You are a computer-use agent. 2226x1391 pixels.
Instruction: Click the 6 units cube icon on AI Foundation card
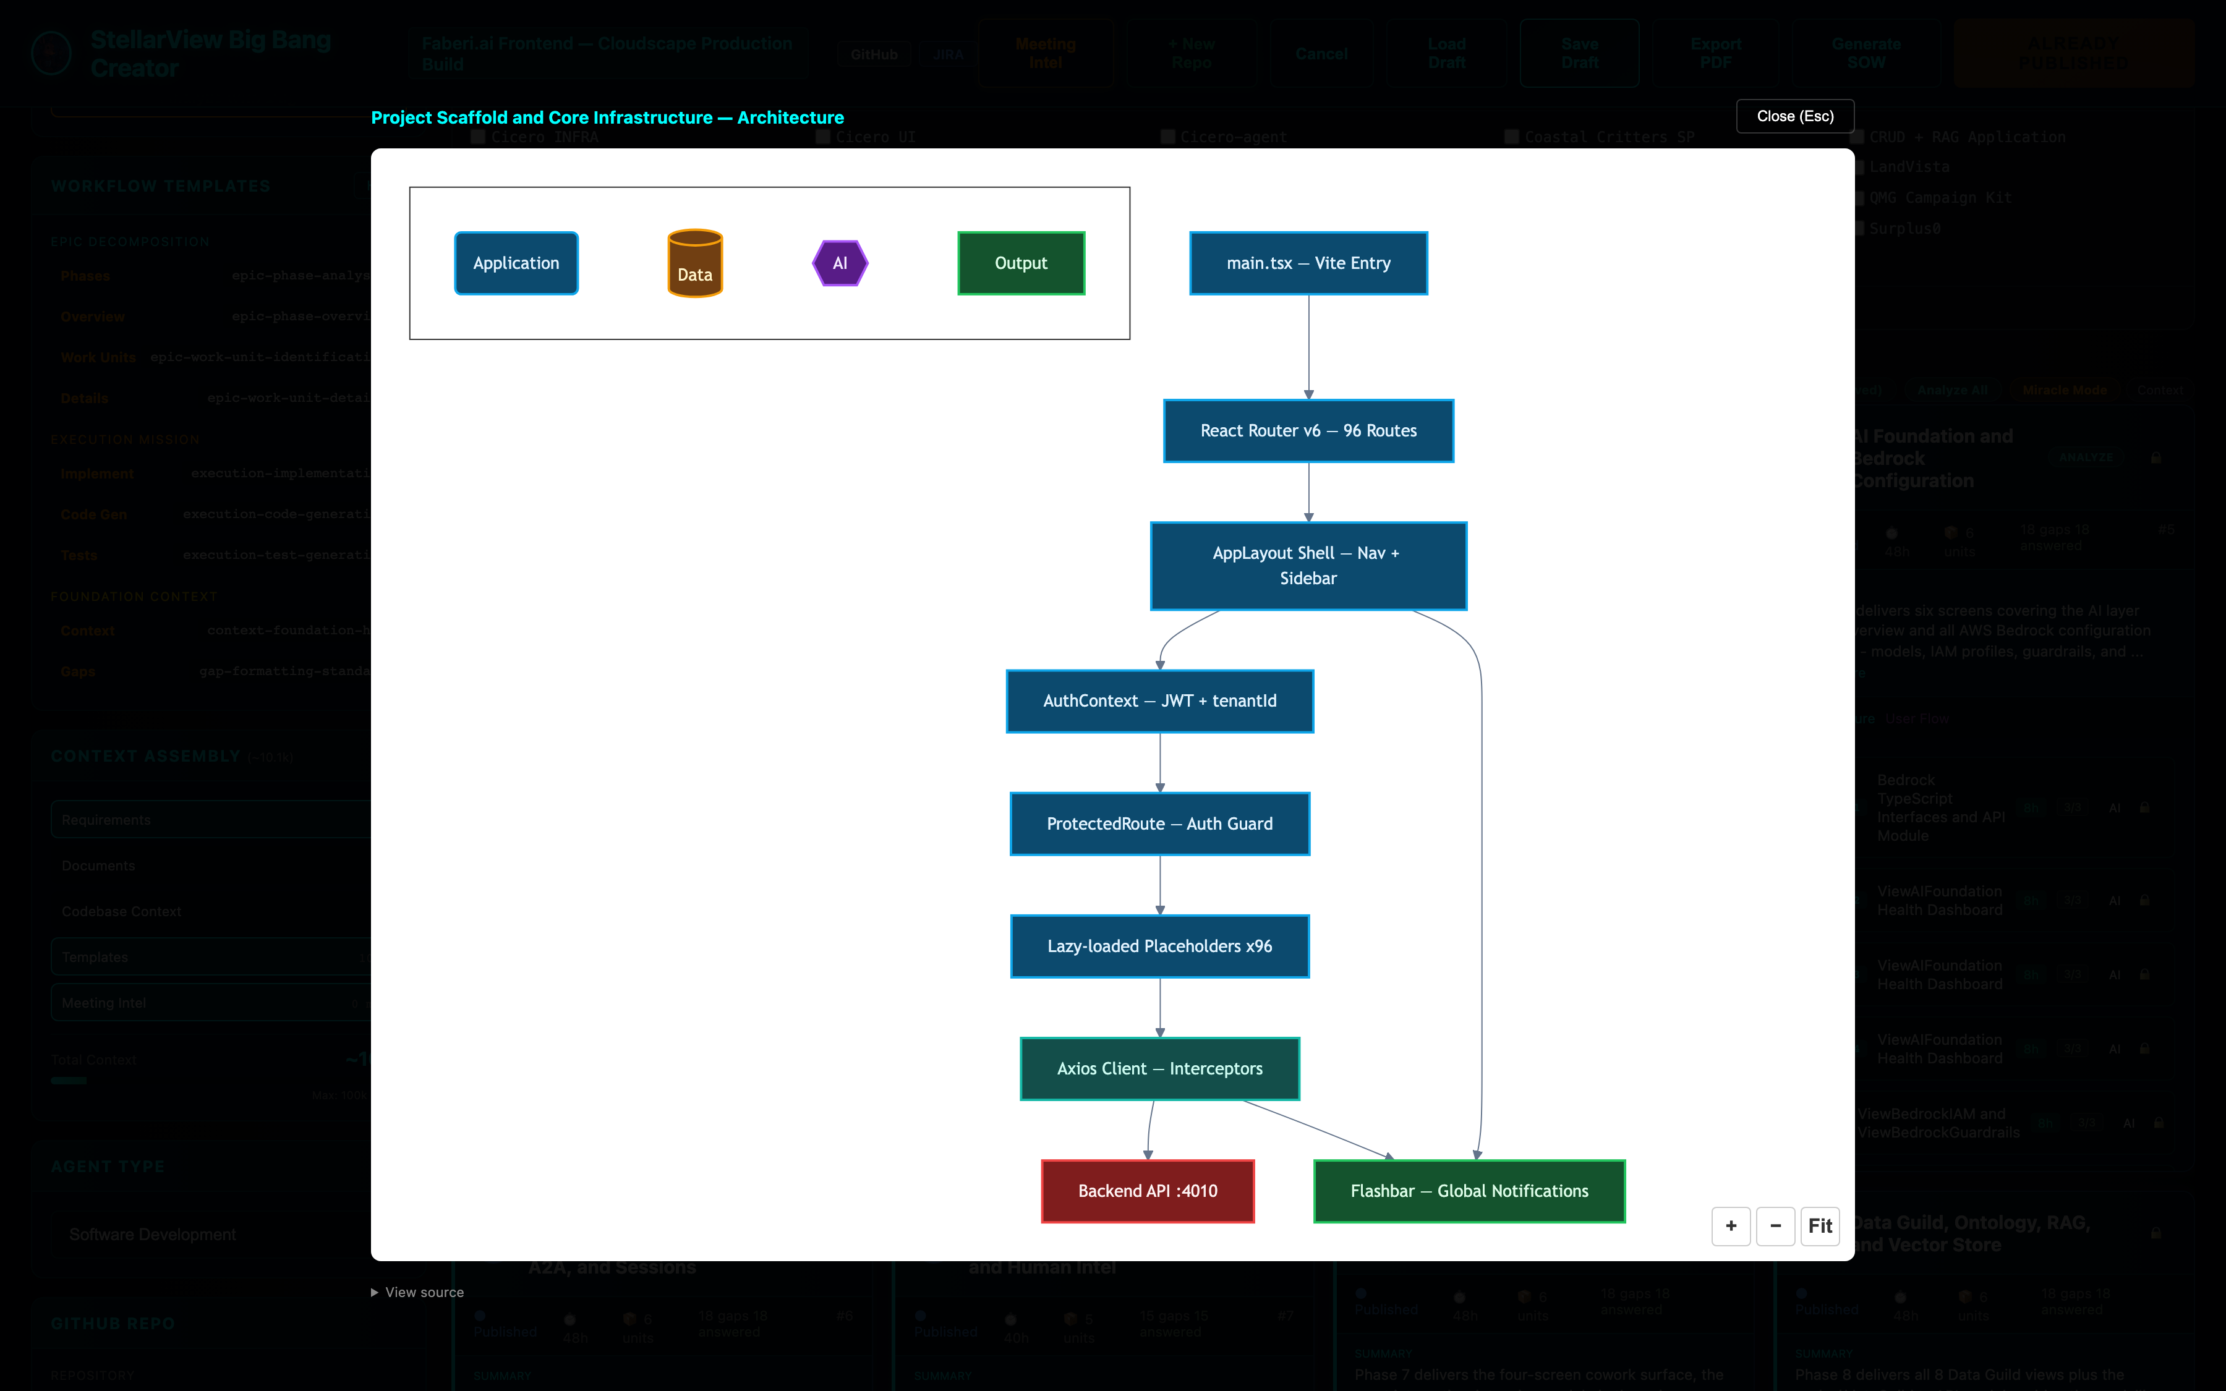pyautogui.click(x=1950, y=534)
